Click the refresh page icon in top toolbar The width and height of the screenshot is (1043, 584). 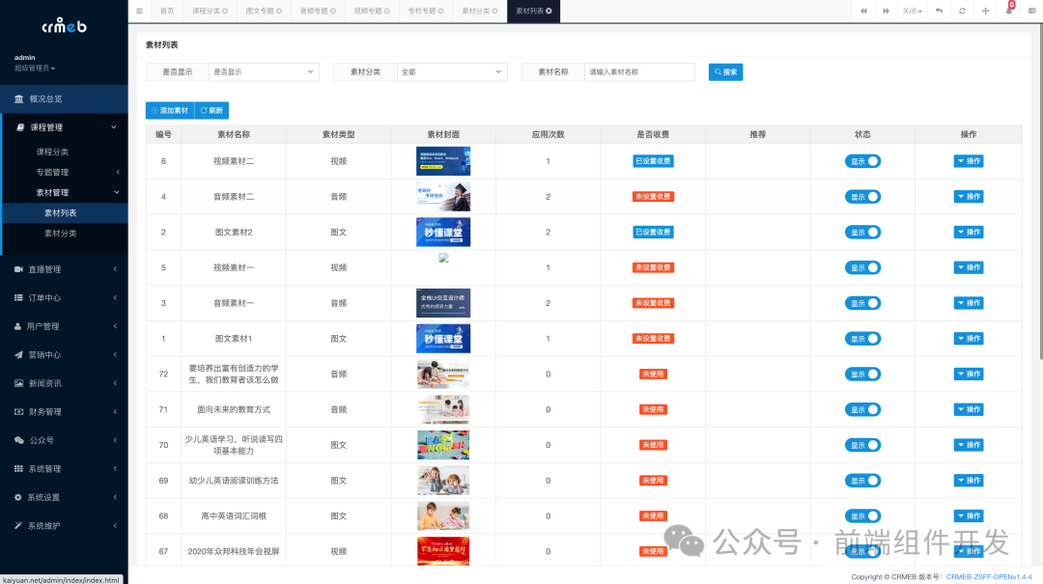pos(961,11)
